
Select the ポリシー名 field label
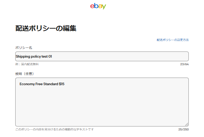pyautogui.click(x=24, y=47)
